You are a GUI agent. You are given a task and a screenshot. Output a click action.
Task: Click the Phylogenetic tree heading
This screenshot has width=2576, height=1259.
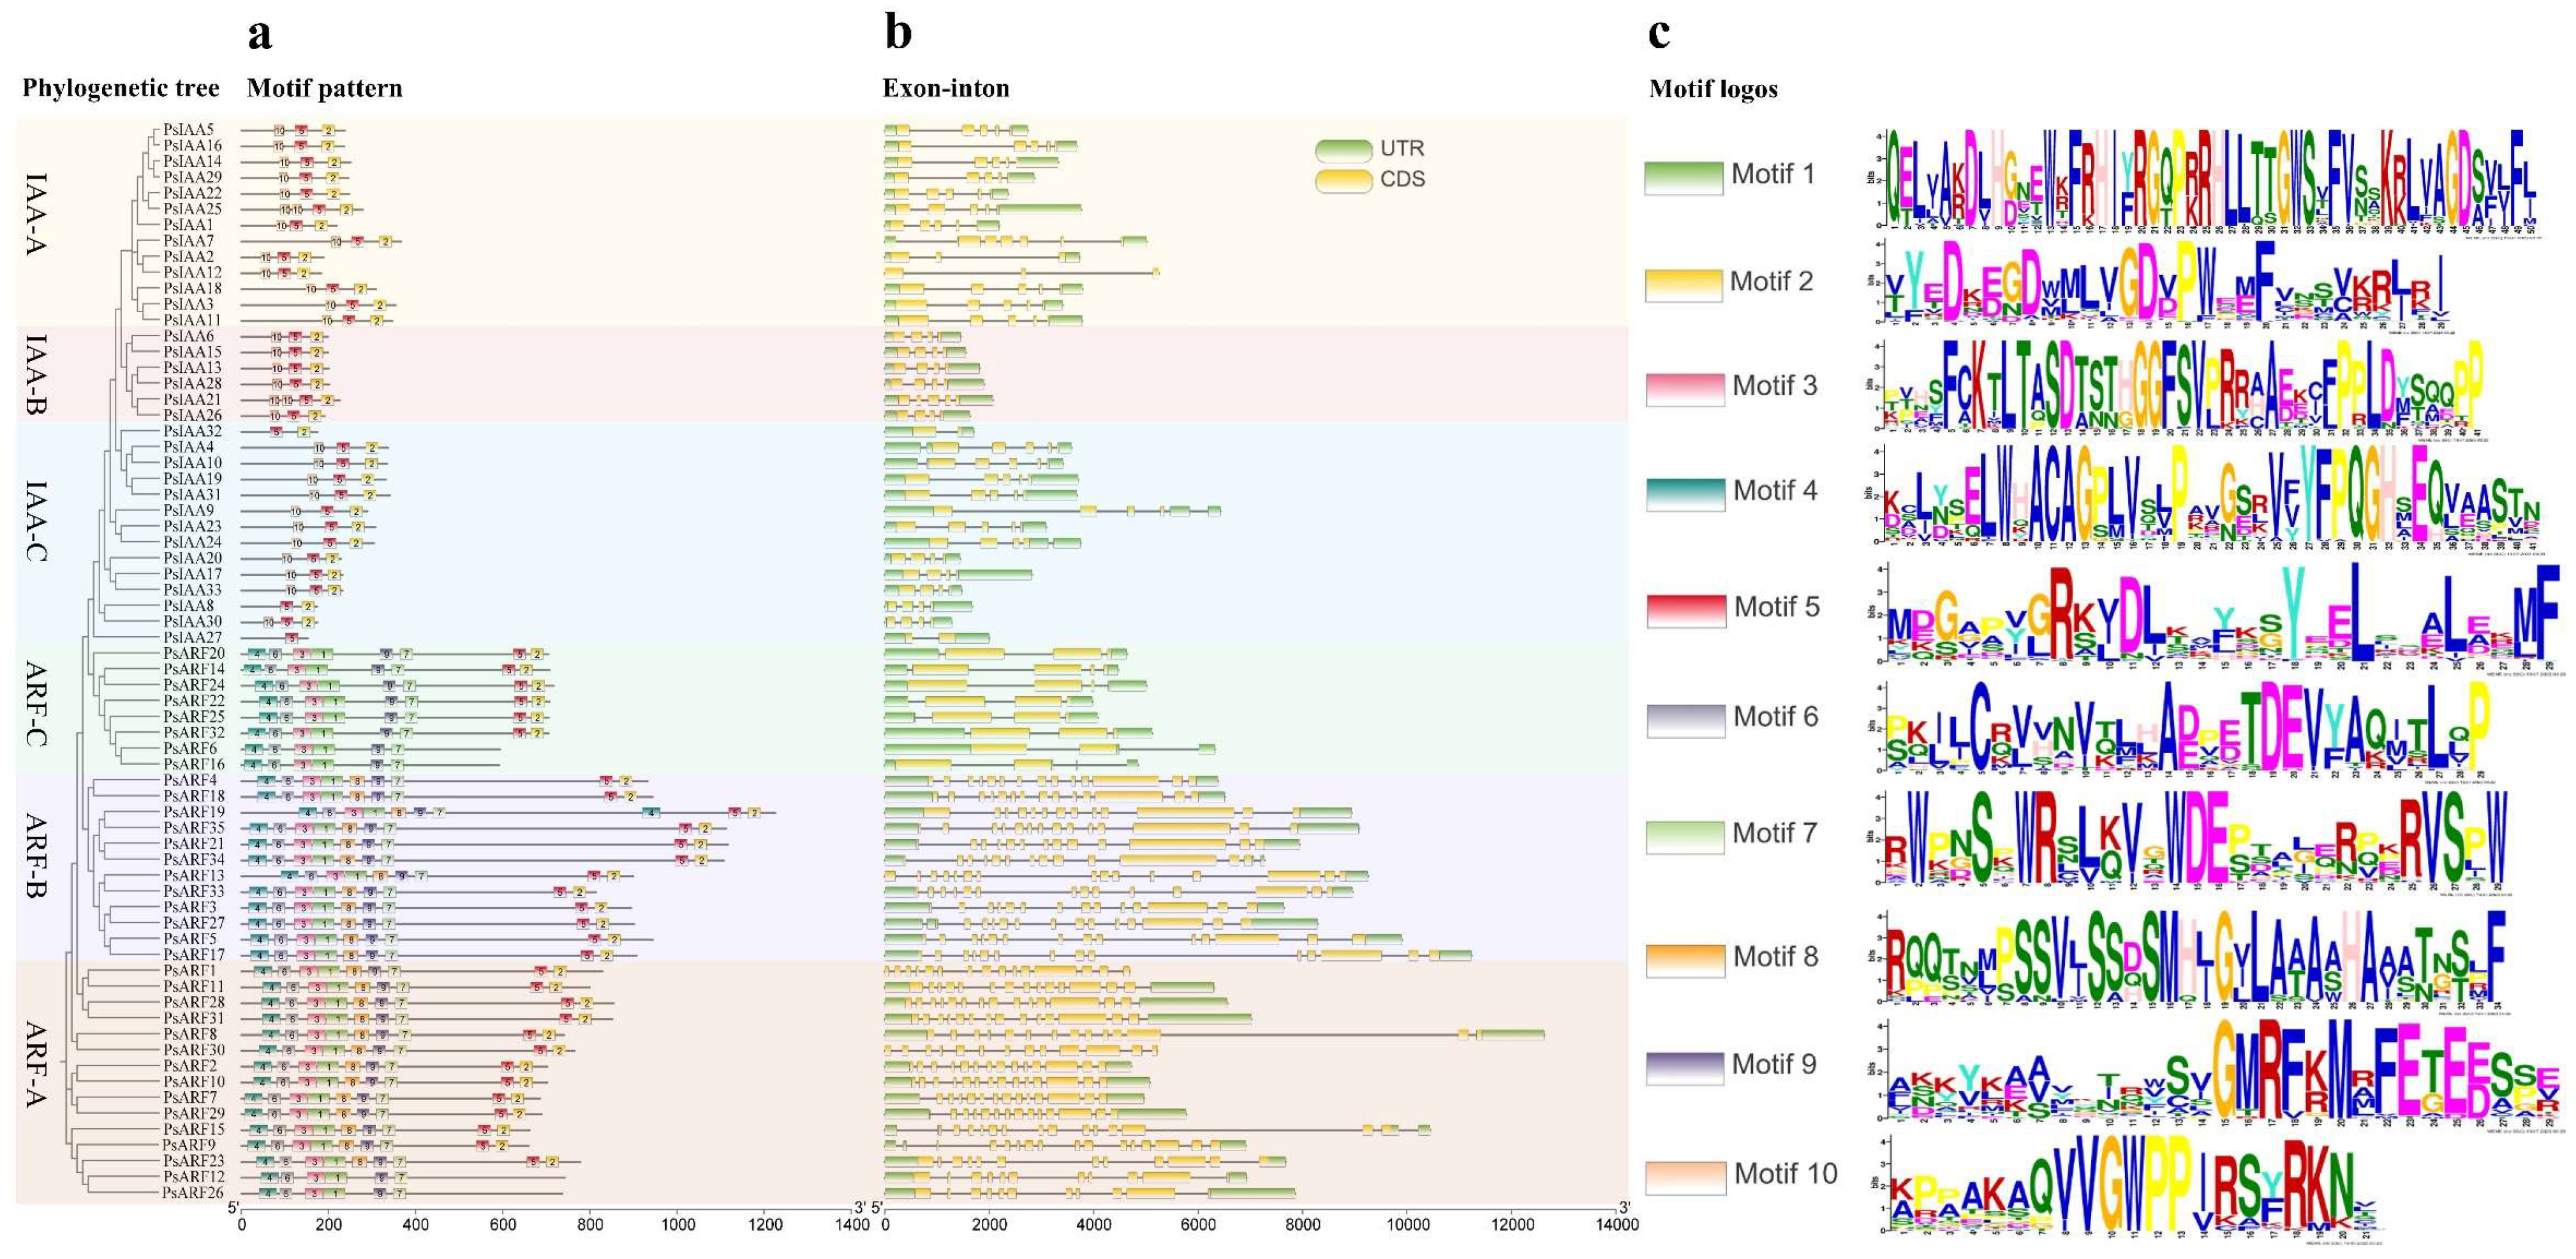120,89
